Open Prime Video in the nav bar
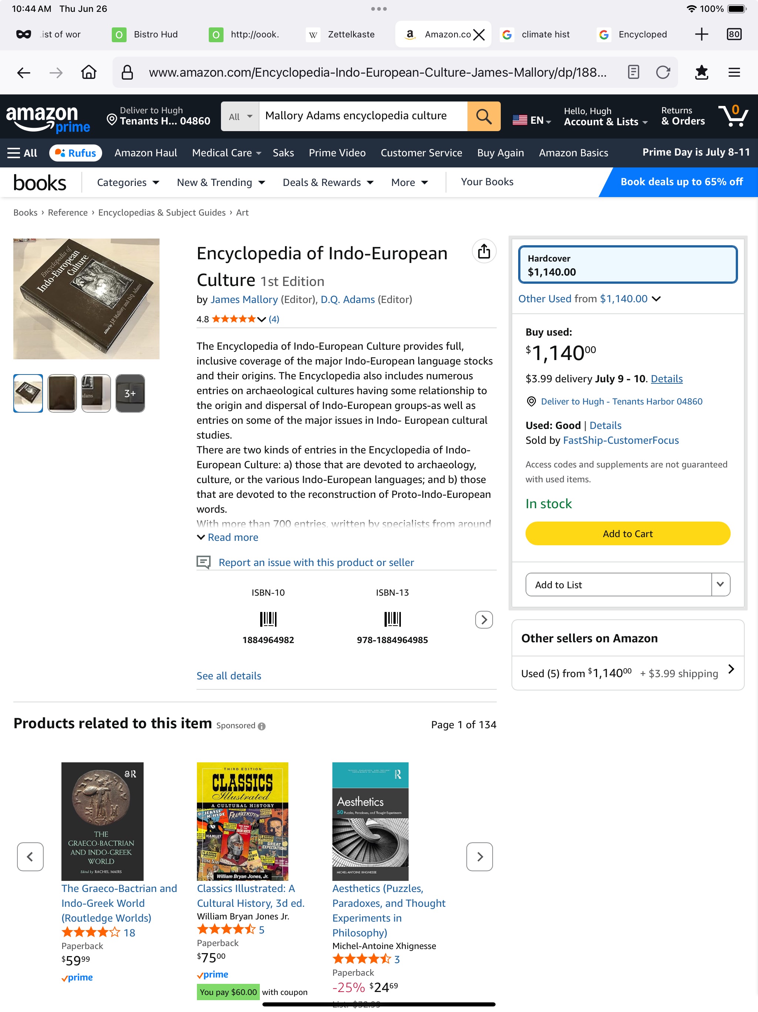758x1012 pixels. (337, 153)
